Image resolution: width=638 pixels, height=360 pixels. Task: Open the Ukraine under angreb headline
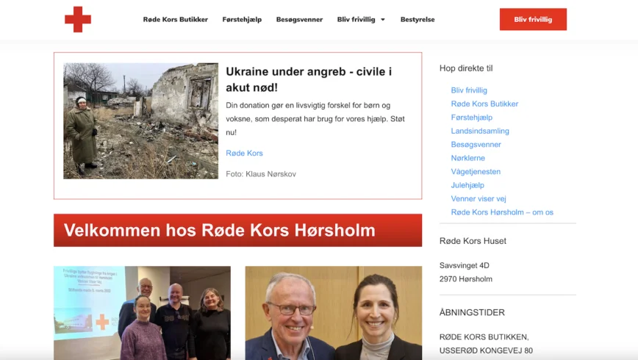tap(309, 79)
